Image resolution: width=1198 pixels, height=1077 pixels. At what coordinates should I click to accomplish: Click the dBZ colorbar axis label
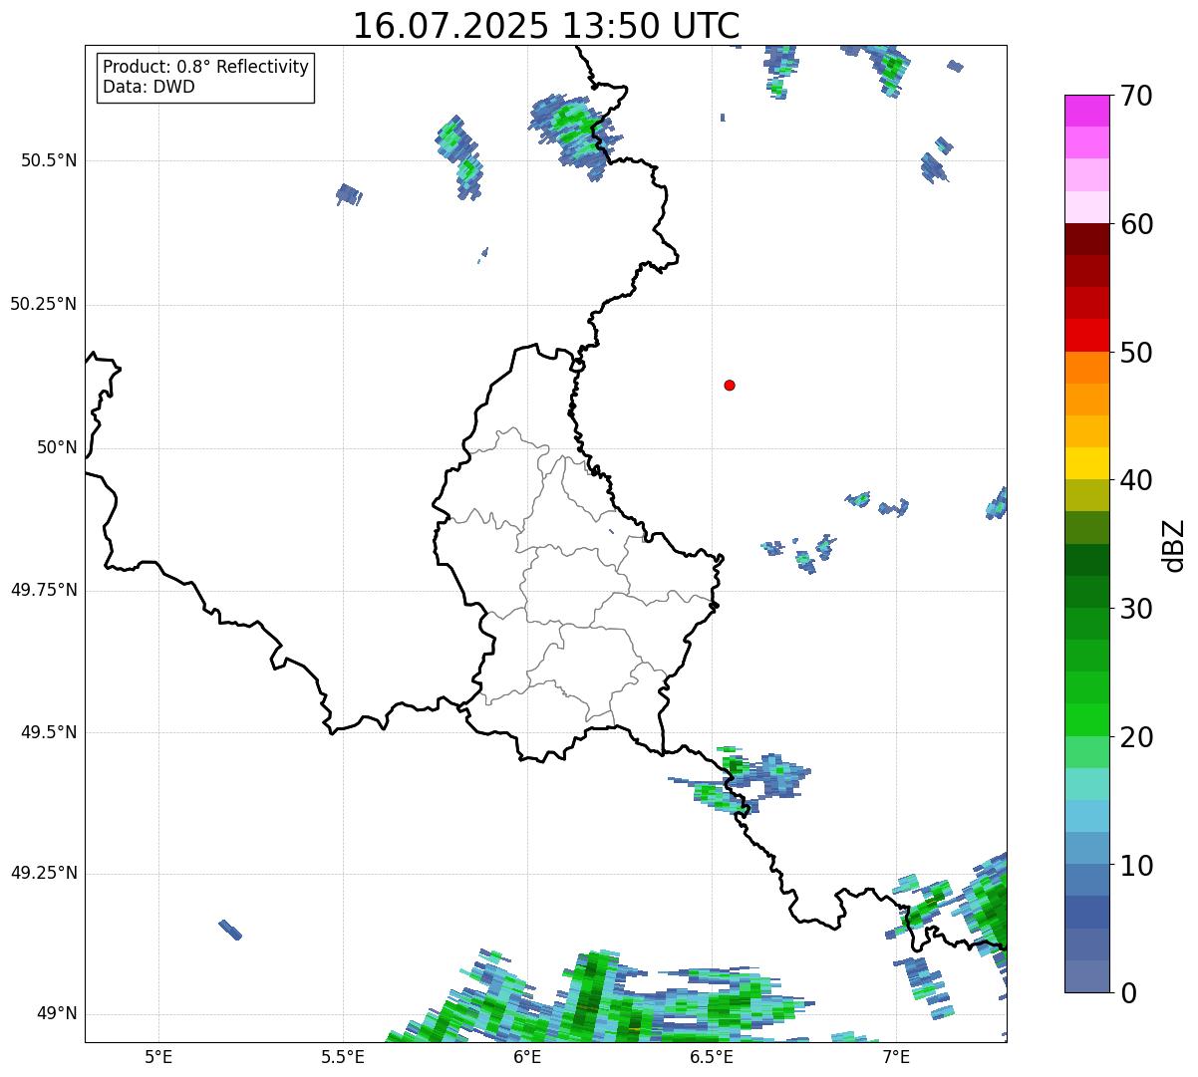(x=1174, y=544)
